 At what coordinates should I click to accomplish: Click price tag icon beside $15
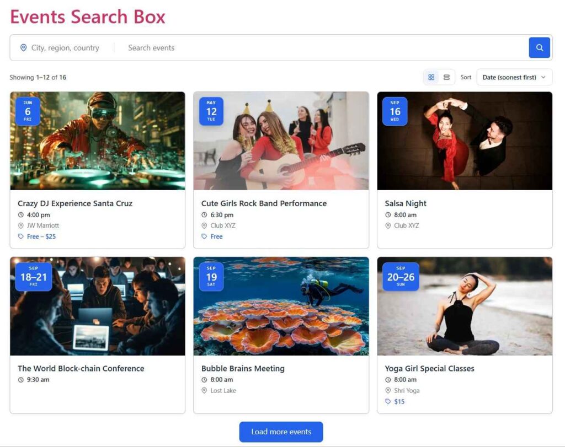tap(388, 401)
